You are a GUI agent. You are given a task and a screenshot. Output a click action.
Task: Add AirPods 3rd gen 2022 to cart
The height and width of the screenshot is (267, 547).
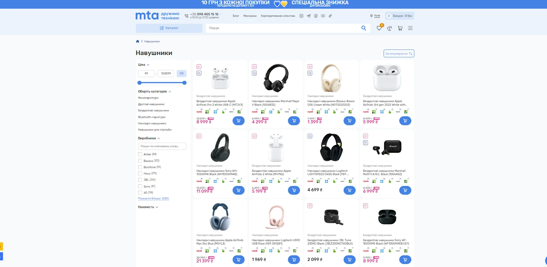tap(405, 121)
